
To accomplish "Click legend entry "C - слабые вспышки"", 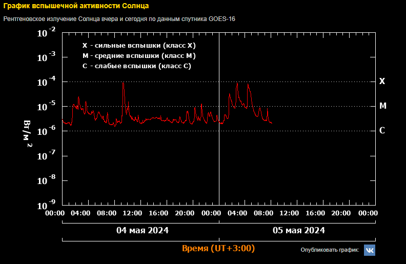I will (137, 67).
